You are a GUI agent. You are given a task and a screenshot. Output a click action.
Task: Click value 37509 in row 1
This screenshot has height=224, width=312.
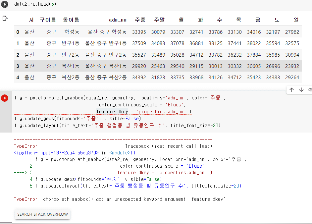coord(139,43)
